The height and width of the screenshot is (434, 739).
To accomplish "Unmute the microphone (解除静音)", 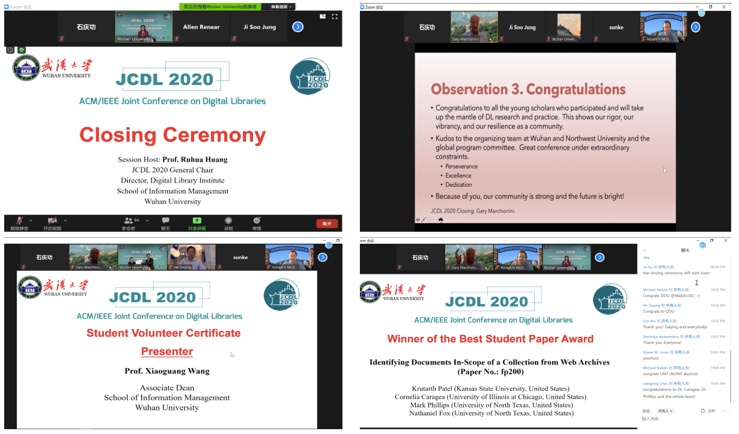I will pyautogui.click(x=19, y=221).
